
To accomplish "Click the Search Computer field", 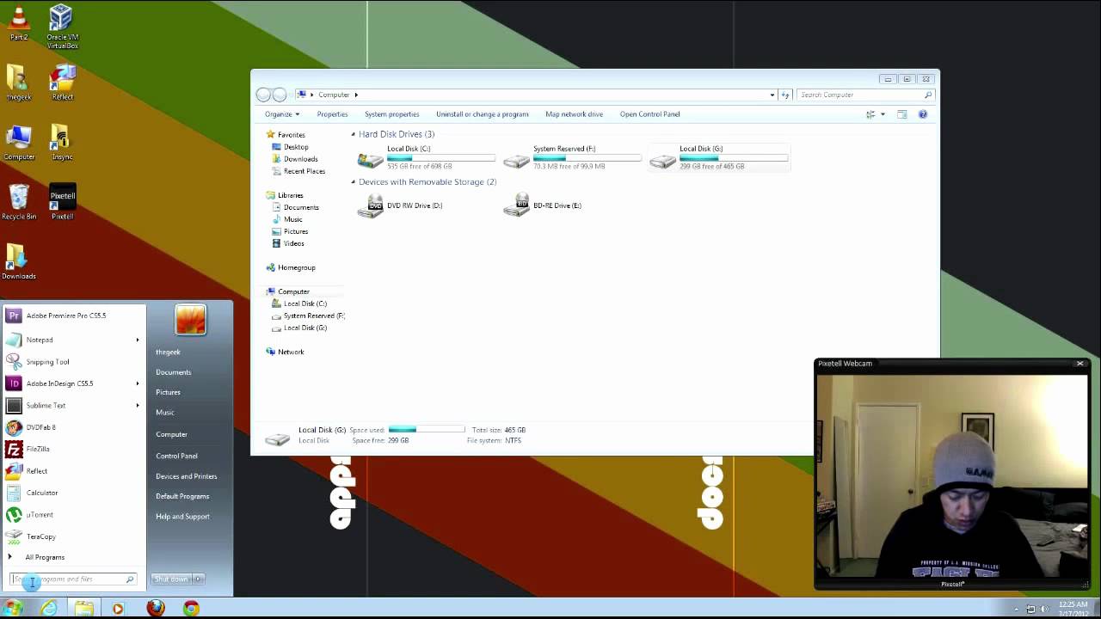I will 864,95.
